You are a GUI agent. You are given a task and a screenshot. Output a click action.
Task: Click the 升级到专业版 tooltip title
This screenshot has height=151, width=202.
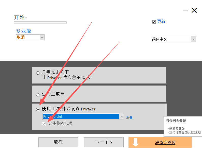176,121
